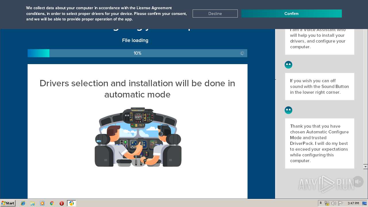Confirm consent to data collection
Viewport: 368px width, 207px height.
291,14
